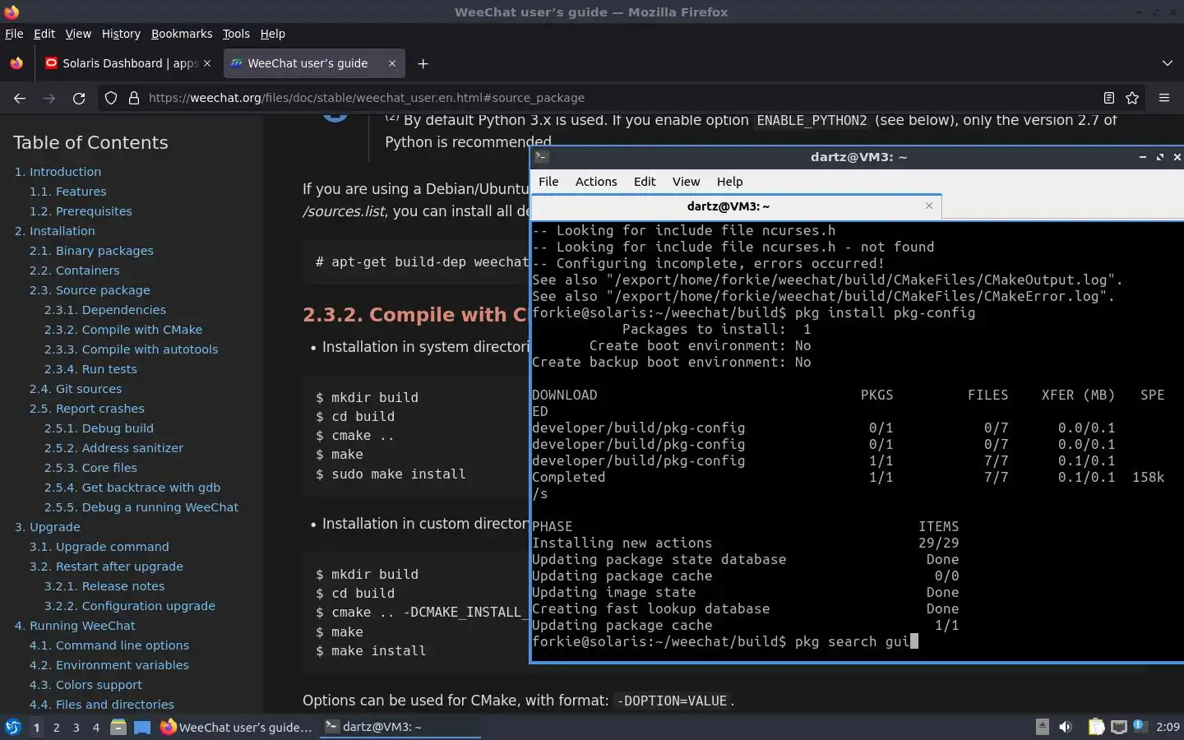Open the file manager taskbar icon
Viewport: 1184px width, 740px height.
coord(118,727)
